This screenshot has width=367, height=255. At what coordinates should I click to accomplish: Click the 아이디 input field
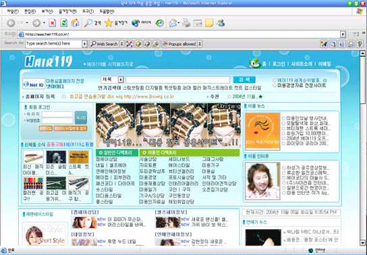click(x=57, y=115)
